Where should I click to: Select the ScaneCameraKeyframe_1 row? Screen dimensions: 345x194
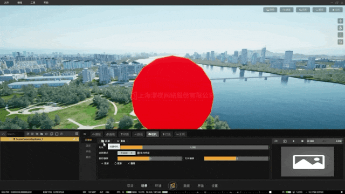pyautogui.click(x=40, y=139)
